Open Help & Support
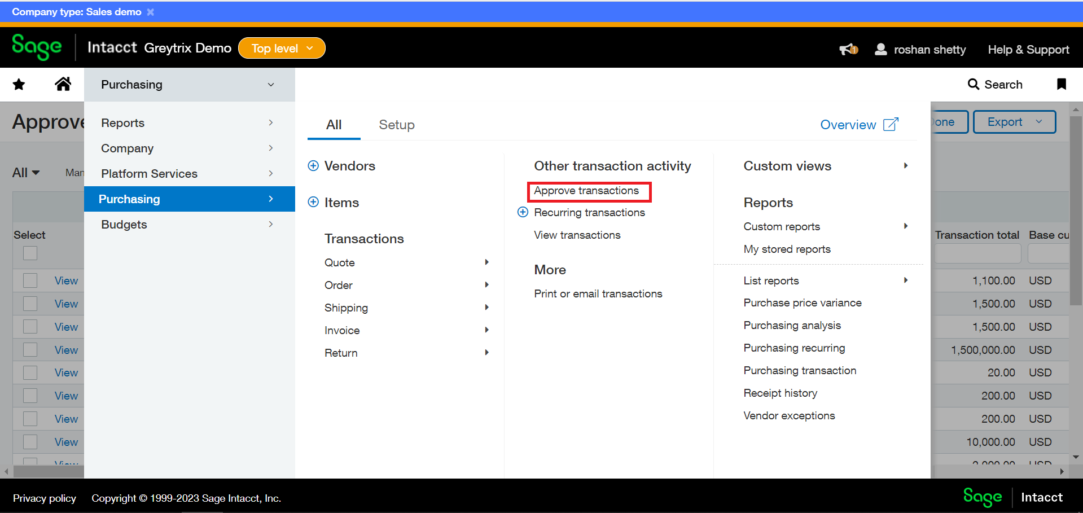This screenshot has height=513, width=1083. click(1028, 50)
